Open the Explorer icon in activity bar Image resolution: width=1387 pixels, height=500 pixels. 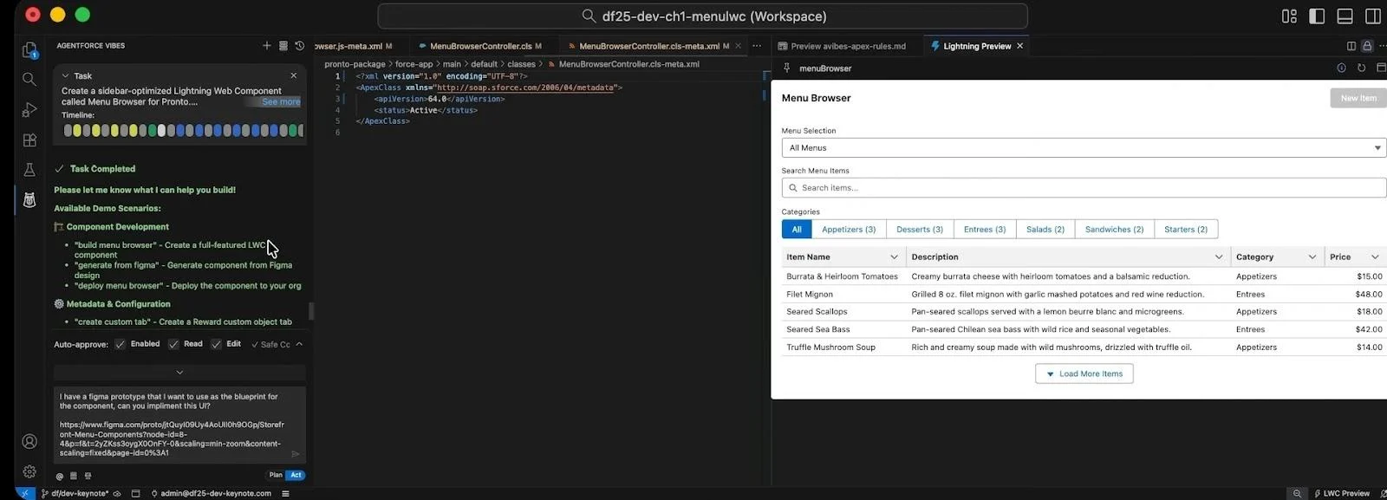pyautogui.click(x=29, y=50)
